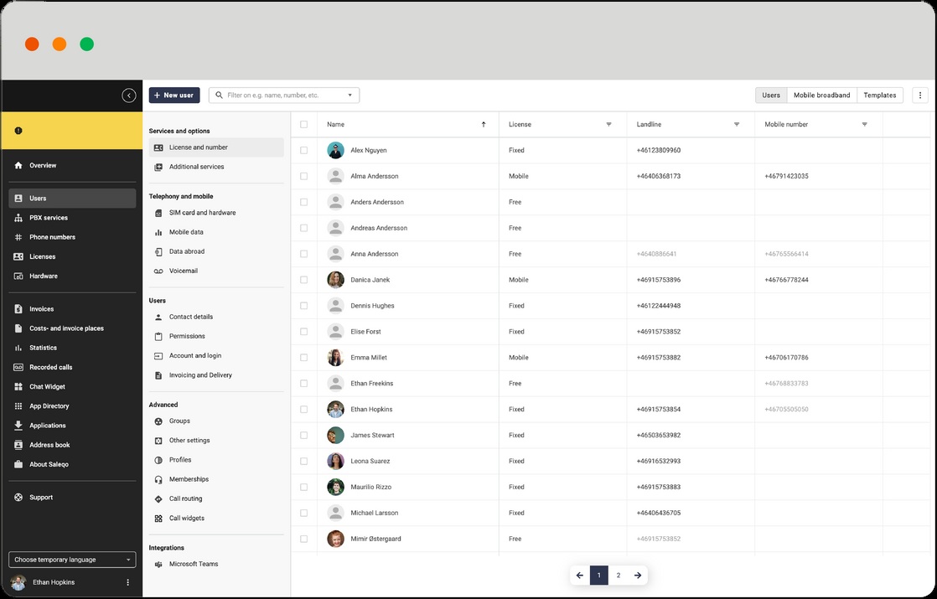Check the box for James Stewart
Screen dimensions: 937x599
point(303,436)
